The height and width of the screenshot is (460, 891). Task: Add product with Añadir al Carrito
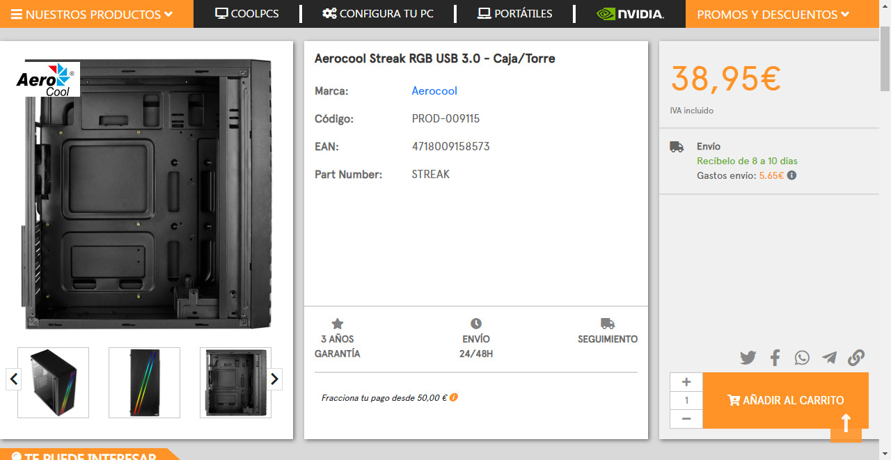pos(785,400)
